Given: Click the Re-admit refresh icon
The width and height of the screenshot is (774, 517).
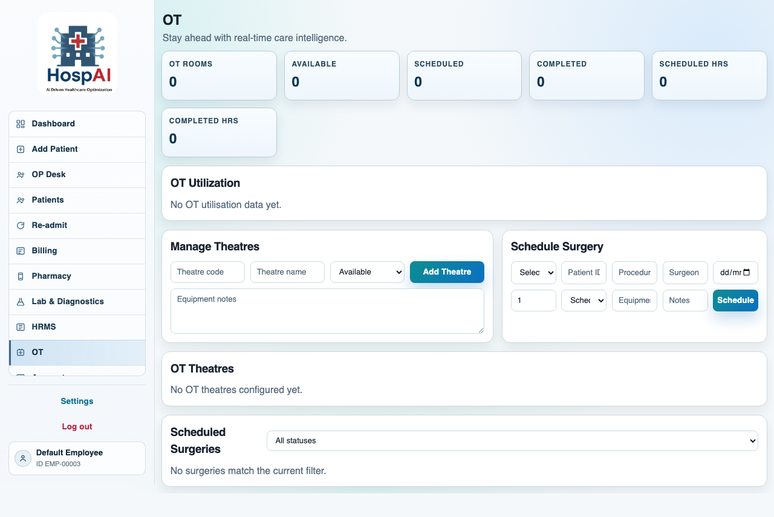Looking at the screenshot, I should [21, 226].
